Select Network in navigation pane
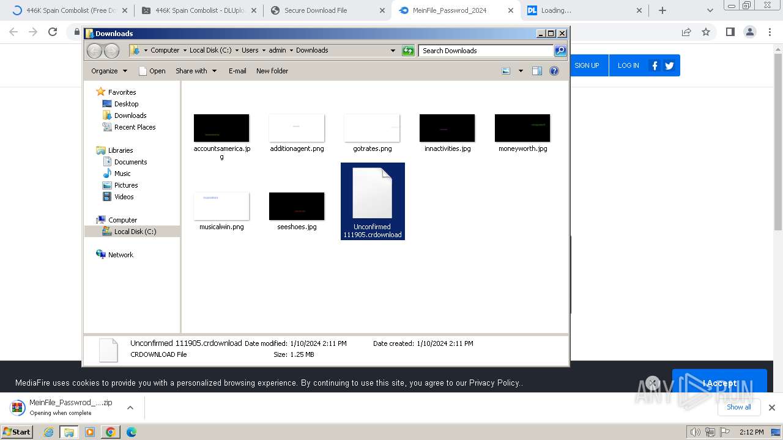783x440 pixels. pos(121,255)
